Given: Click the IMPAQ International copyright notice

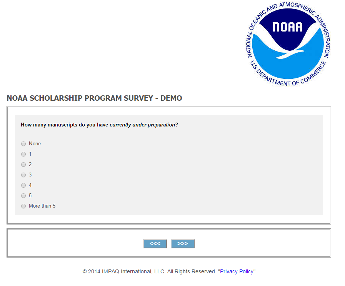Looking at the screenshot, I should (x=149, y=271).
